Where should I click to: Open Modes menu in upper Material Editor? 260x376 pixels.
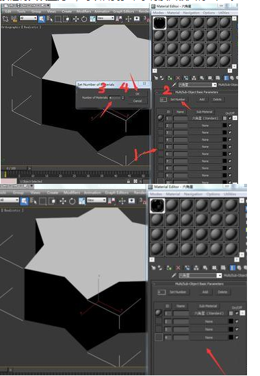tap(158, 13)
